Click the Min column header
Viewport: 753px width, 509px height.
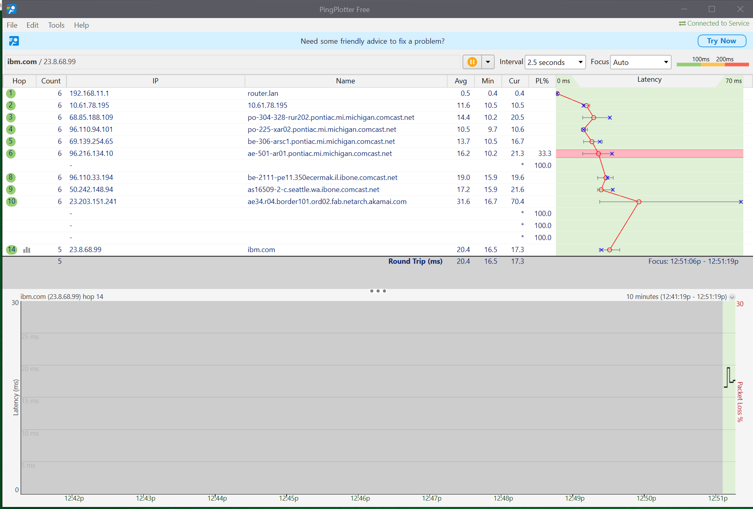click(x=488, y=81)
